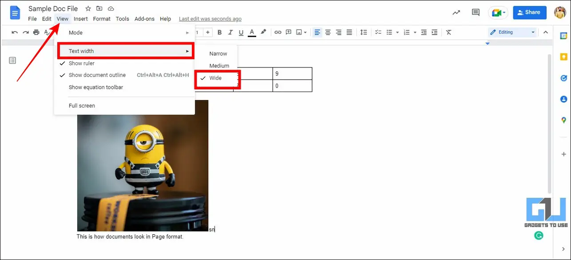The height and width of the screenshot is (260, 571).
Task: Open Google Tasks in side panel
Action: 563,78
